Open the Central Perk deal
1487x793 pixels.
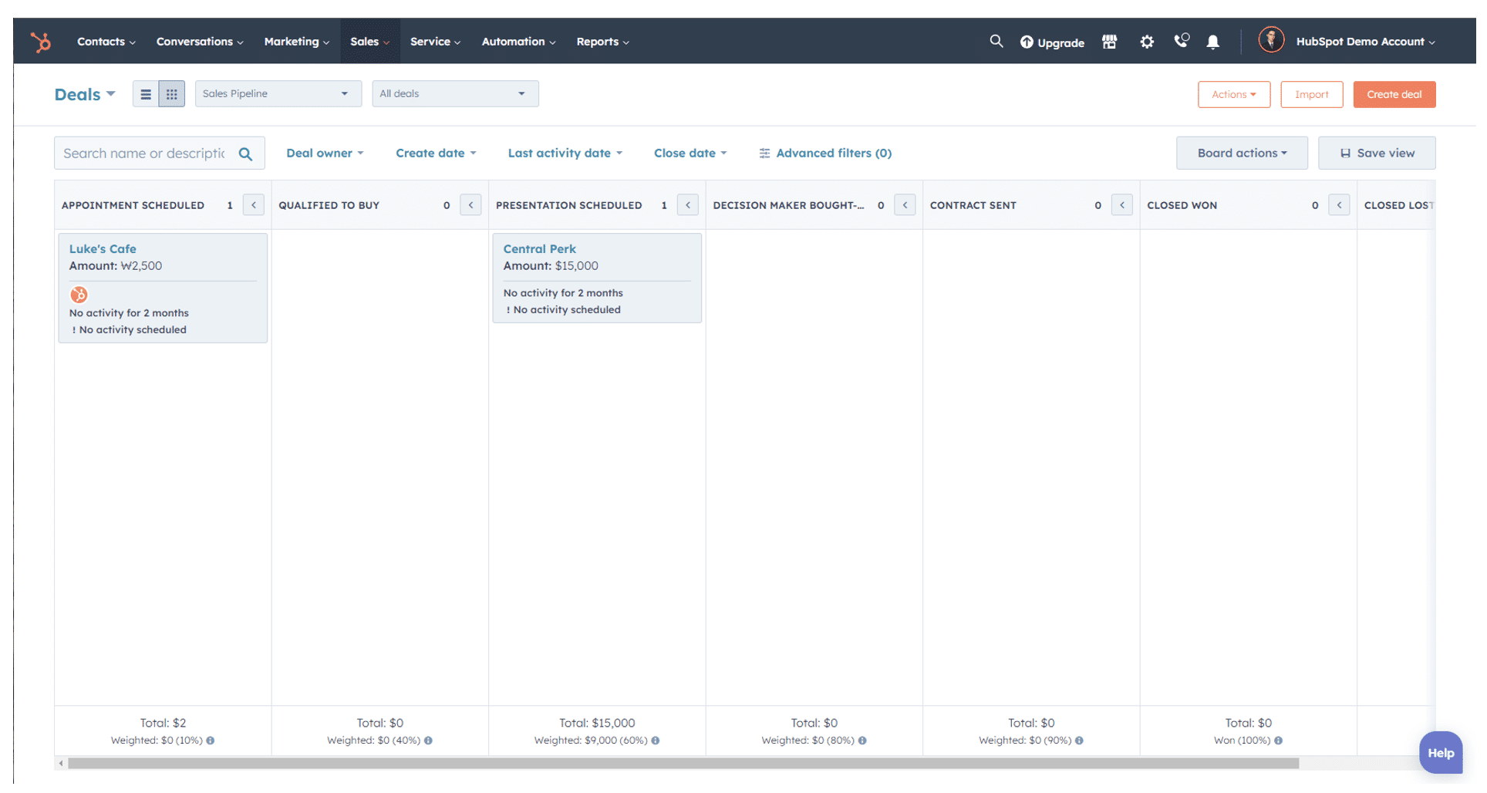coord(539,249)
